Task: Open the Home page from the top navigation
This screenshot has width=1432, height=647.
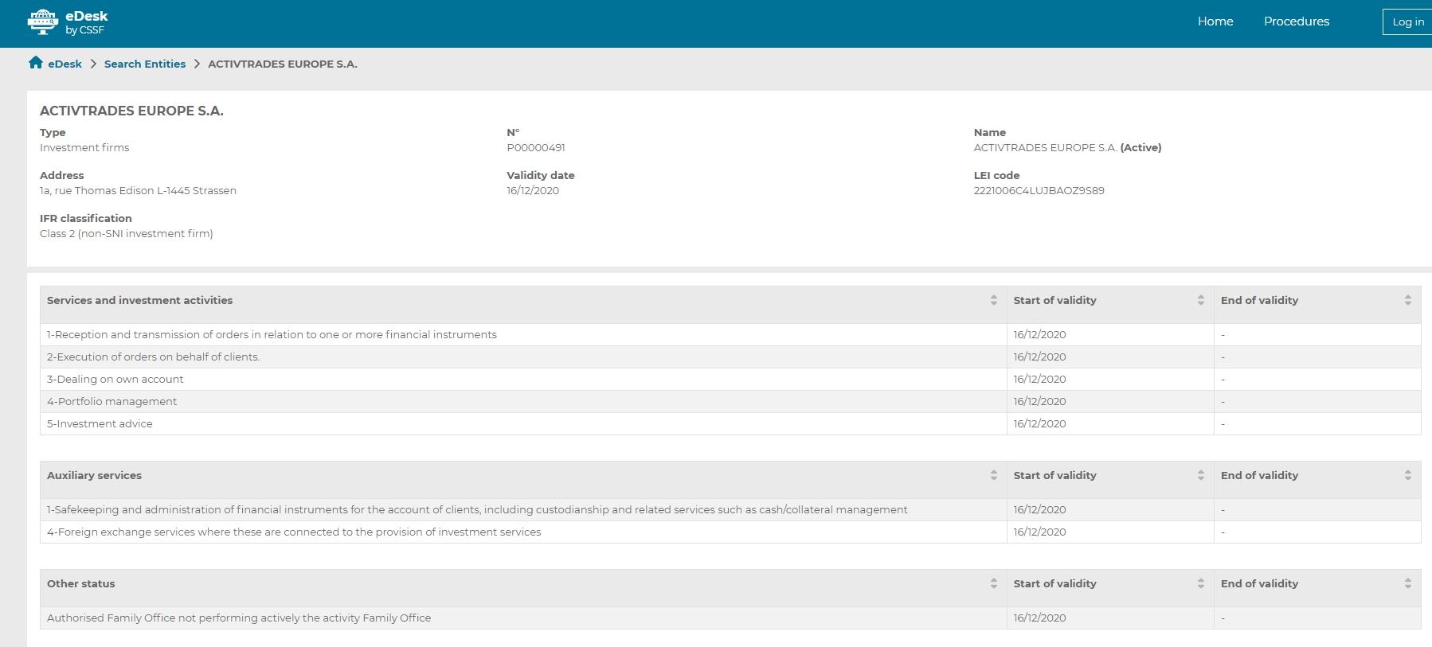Action: (x=1215, y=21)
